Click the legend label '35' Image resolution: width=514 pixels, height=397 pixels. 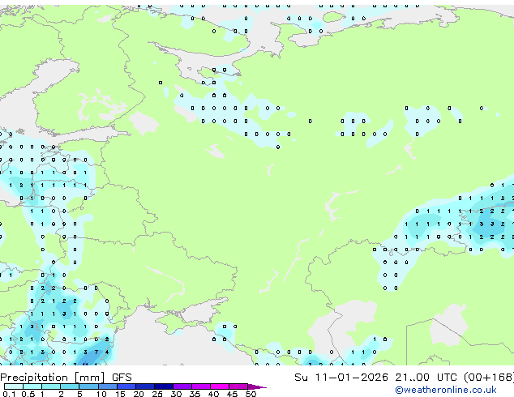[195, 394]
